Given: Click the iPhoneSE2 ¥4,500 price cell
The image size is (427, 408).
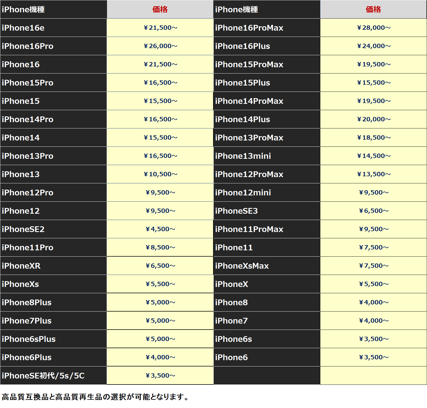Looking at the screenshot, I should click(x=160, y=229).
